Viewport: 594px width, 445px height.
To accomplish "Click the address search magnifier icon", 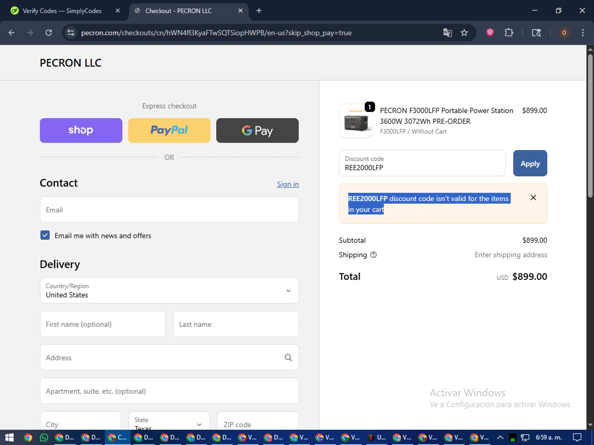I will (288, 358).
